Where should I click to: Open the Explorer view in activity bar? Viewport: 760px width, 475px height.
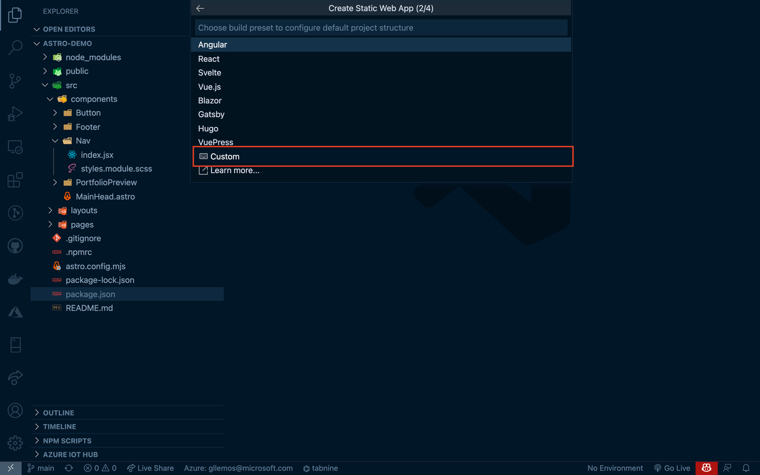(15, 15)
